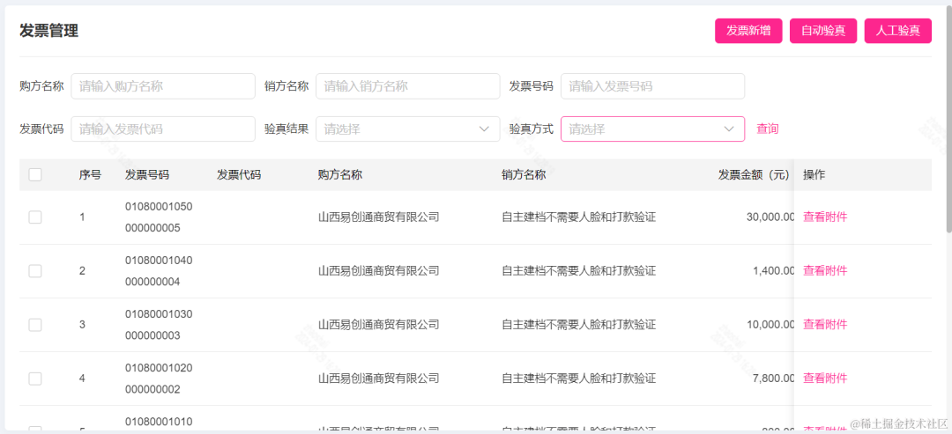The image size is (952, 434).
Task: Click invoice number 01080001030000000003
Action: (x=159, y=324)
